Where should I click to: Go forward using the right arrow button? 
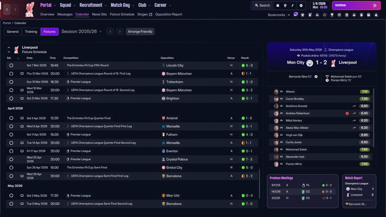[15, 9]
